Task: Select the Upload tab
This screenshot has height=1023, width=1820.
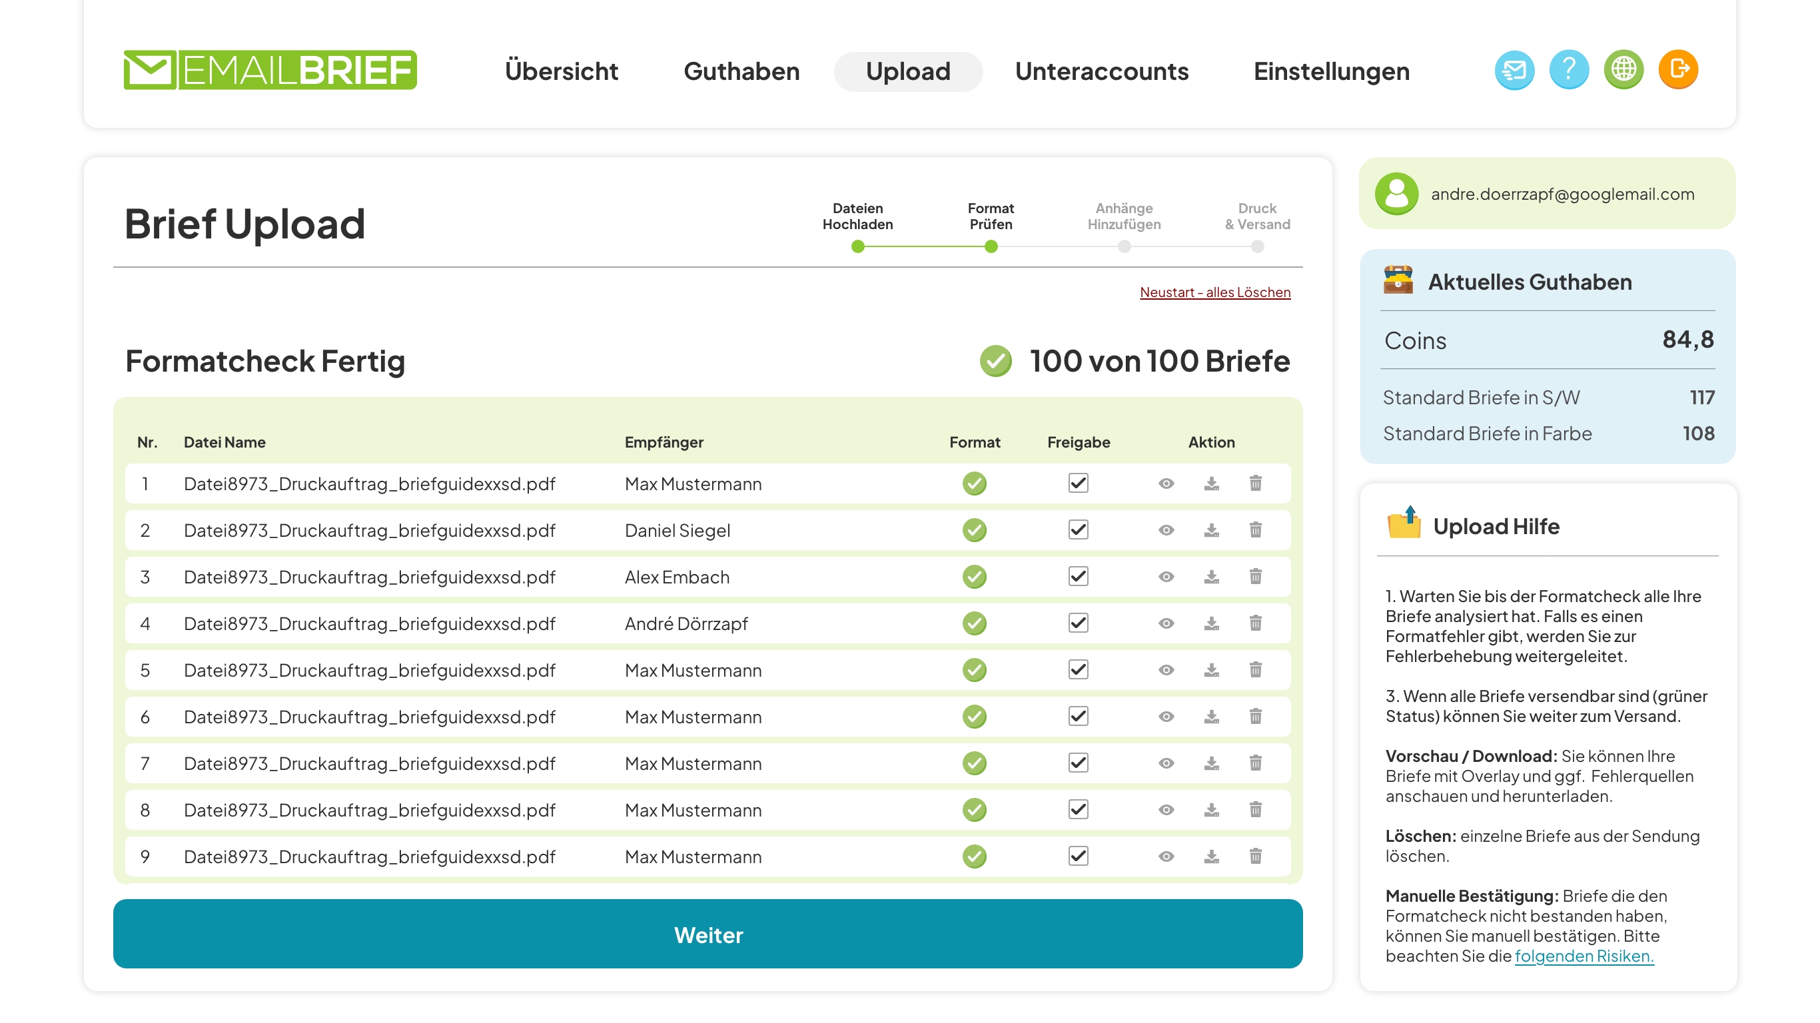Action: pyautogui.click(x=908, y=71)
